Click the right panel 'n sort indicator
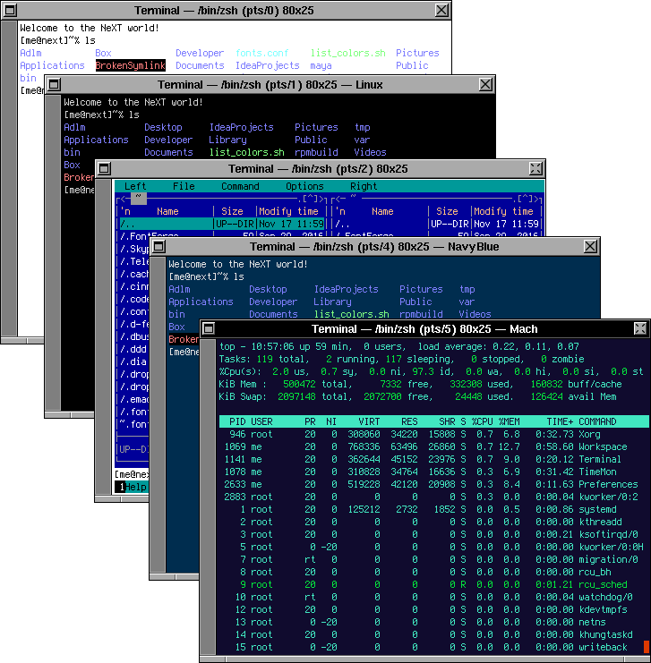This screenshot has width=651, height=663. (x=340, y=211)
